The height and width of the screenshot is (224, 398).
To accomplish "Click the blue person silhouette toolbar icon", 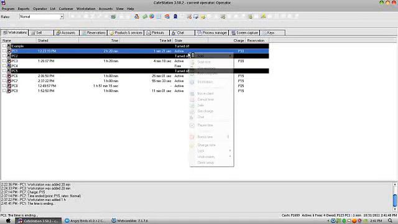I will [175, 17].
